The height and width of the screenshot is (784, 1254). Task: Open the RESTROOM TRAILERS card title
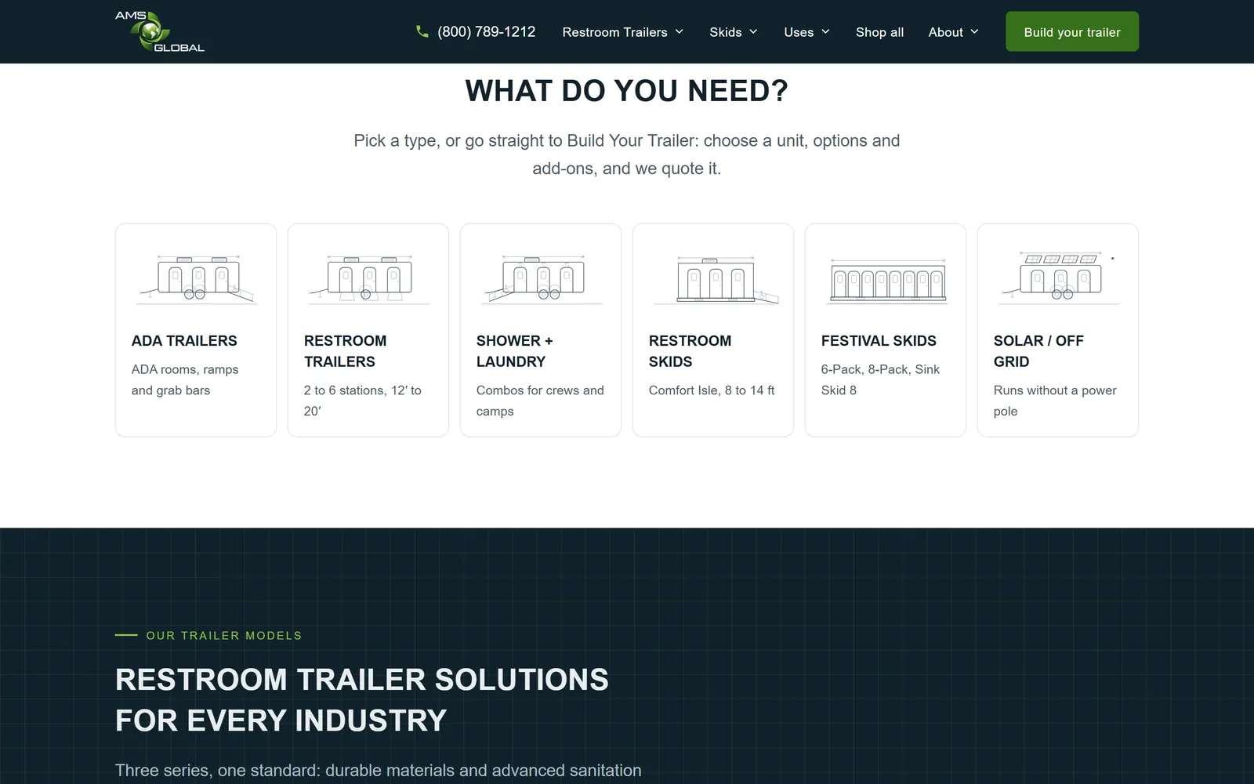(x=345, y=351)
